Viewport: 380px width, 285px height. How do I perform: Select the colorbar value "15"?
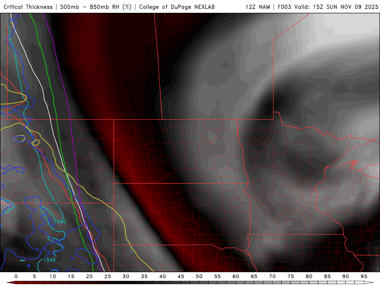coord(71,276)
